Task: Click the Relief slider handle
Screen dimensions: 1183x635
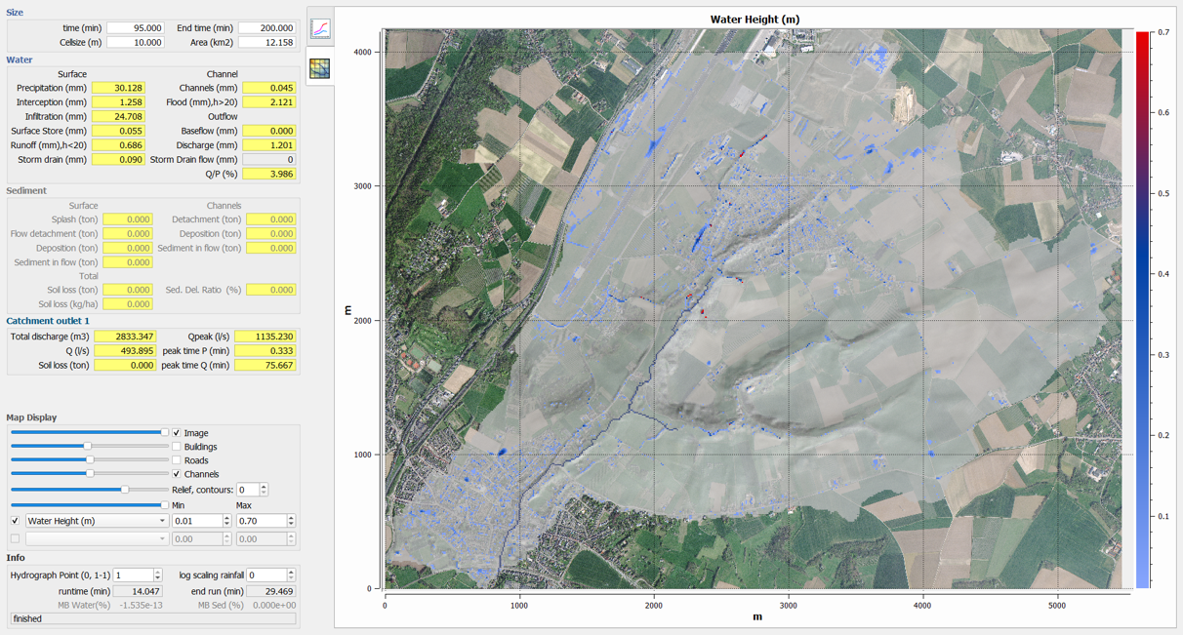Action: tap(125, 490)
